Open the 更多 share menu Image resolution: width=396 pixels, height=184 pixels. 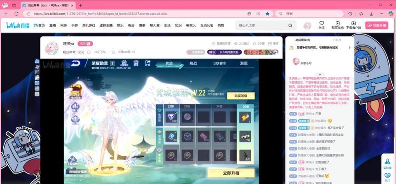click(x=273, y=44)
